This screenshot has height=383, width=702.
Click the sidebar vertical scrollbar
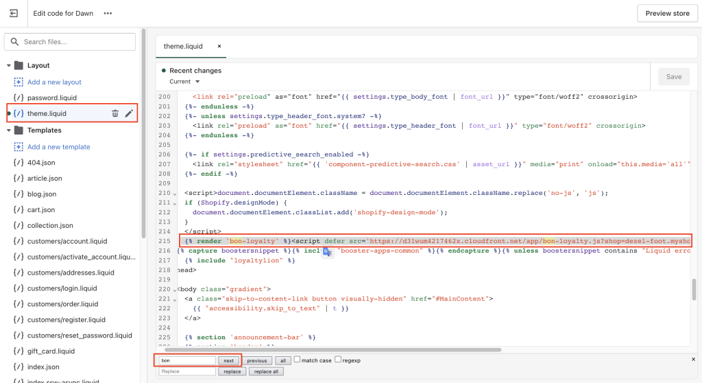[143, 134]
